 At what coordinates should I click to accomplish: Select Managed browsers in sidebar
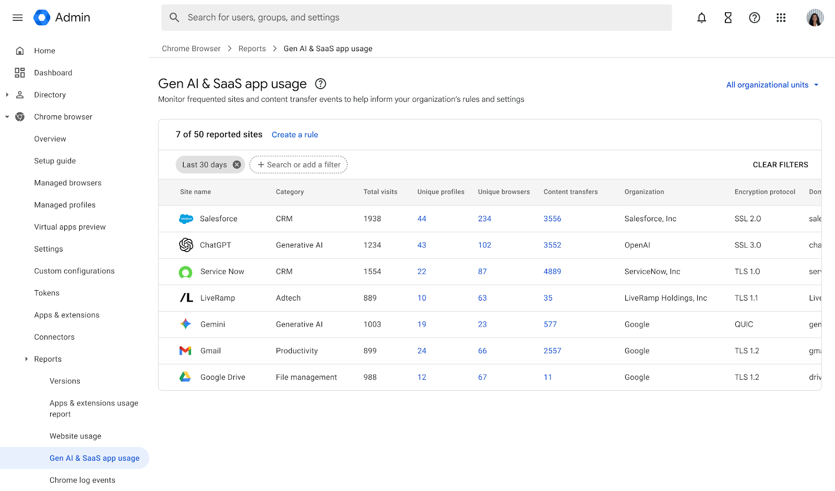pyautogui.click(x=68, y=183)
